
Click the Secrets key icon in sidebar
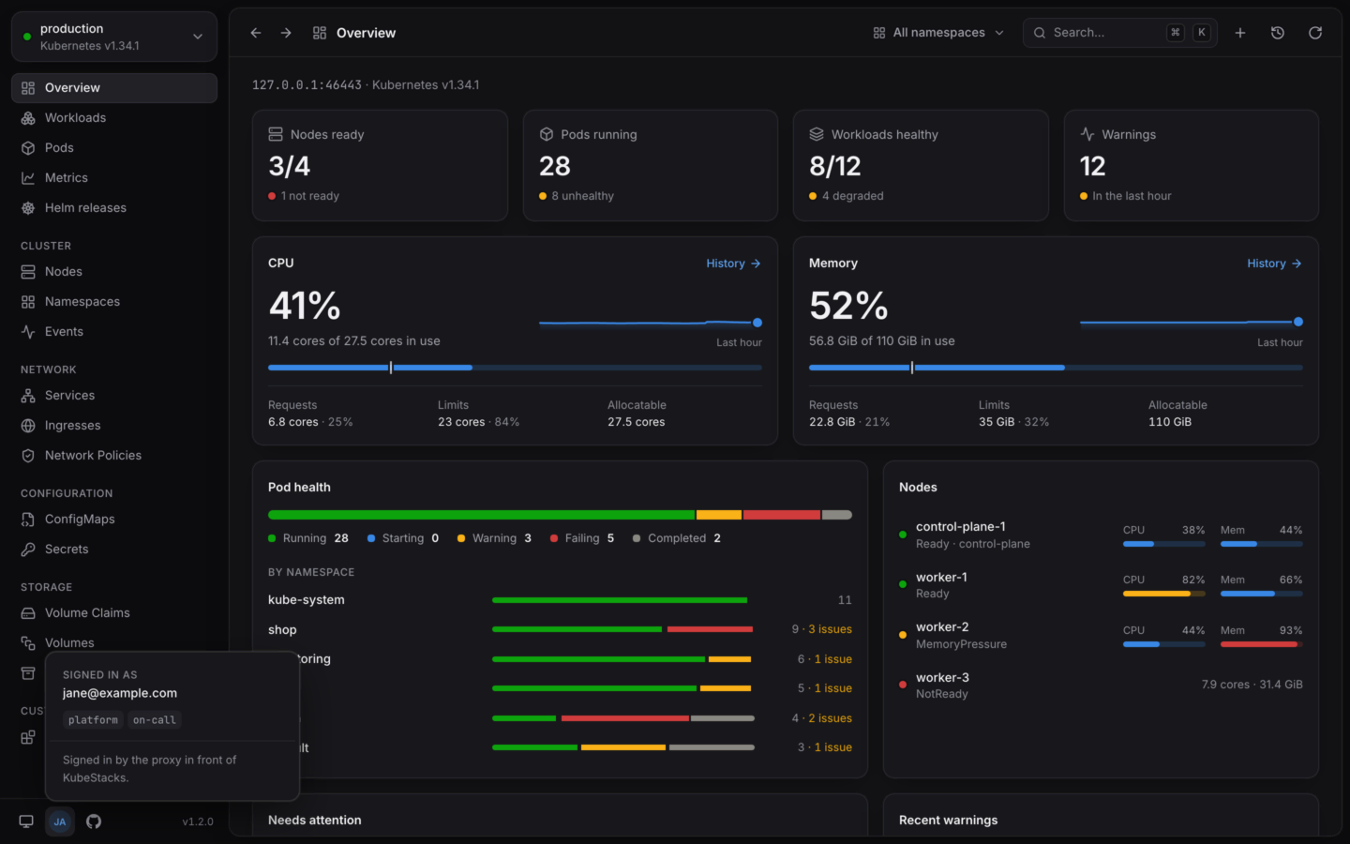(x=28, y=550)
